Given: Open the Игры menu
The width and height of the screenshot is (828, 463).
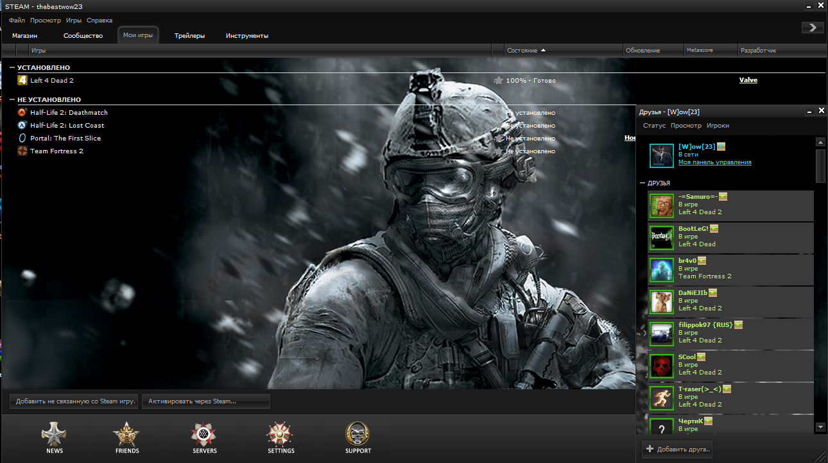Looking at the screenshot, I should click(x=74, y=21).
